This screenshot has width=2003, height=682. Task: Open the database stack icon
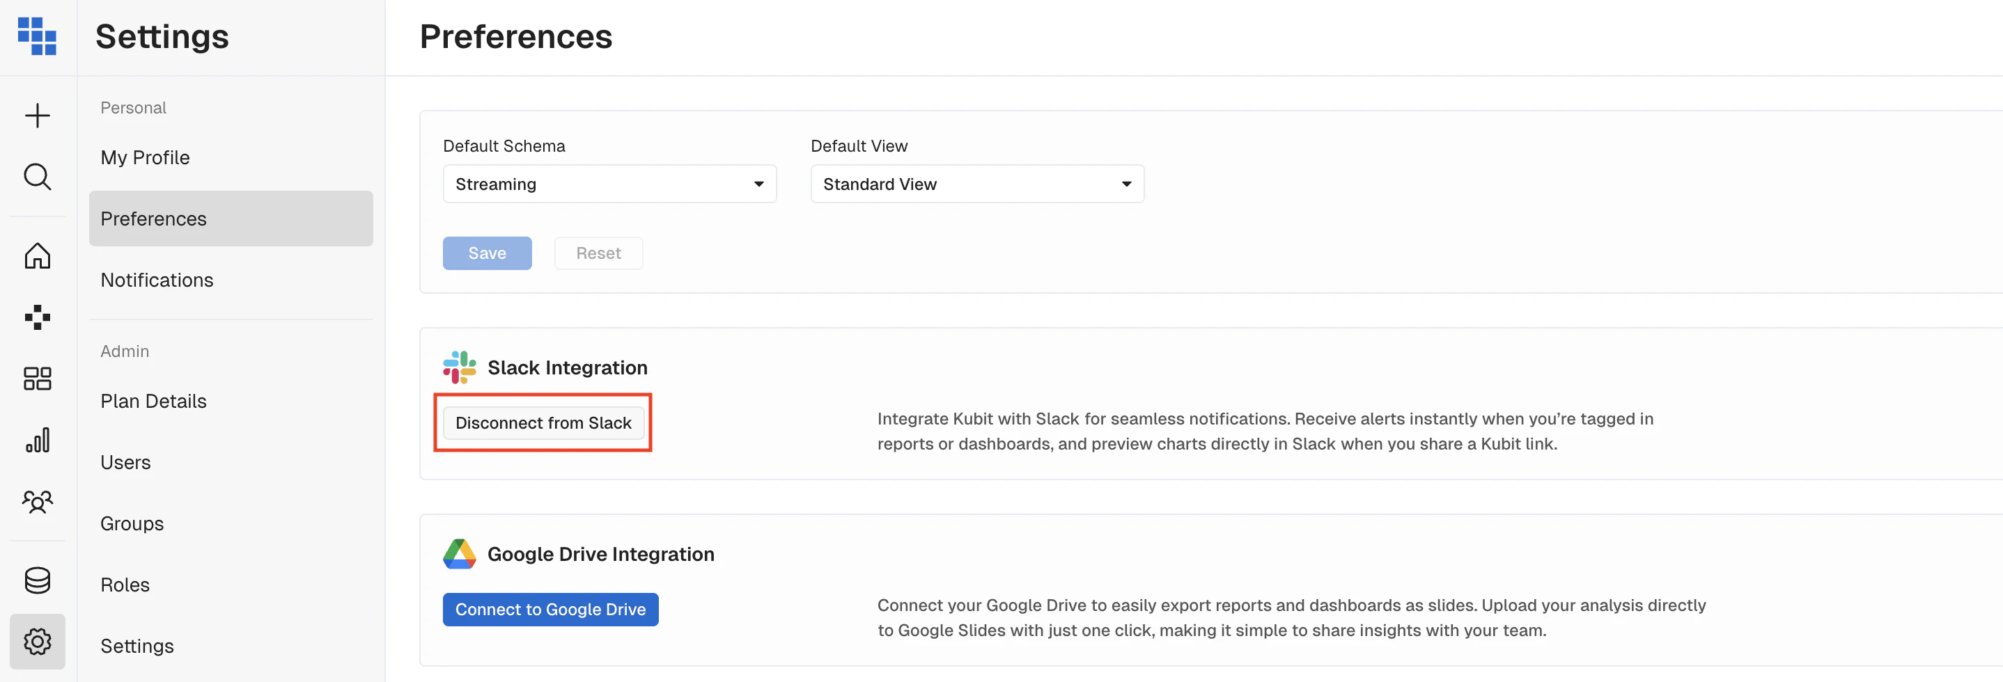(x=38, y=580)
